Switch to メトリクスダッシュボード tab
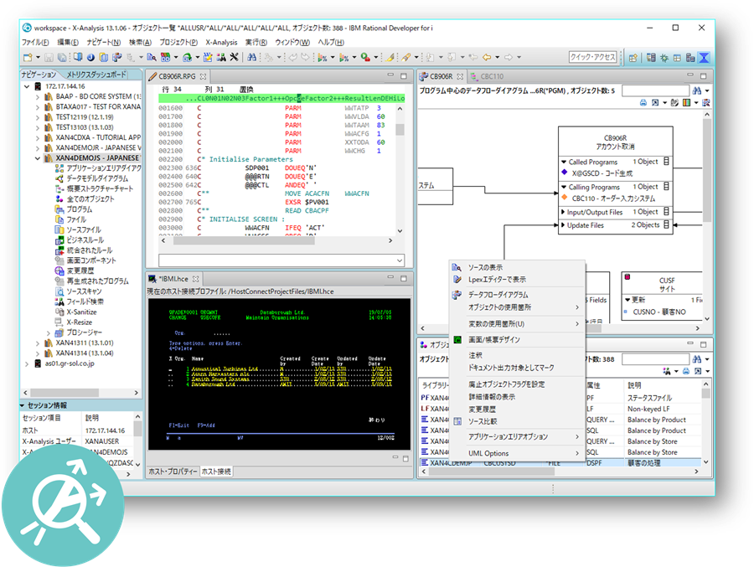The image size is (754, 567). [x=96, y=75]
